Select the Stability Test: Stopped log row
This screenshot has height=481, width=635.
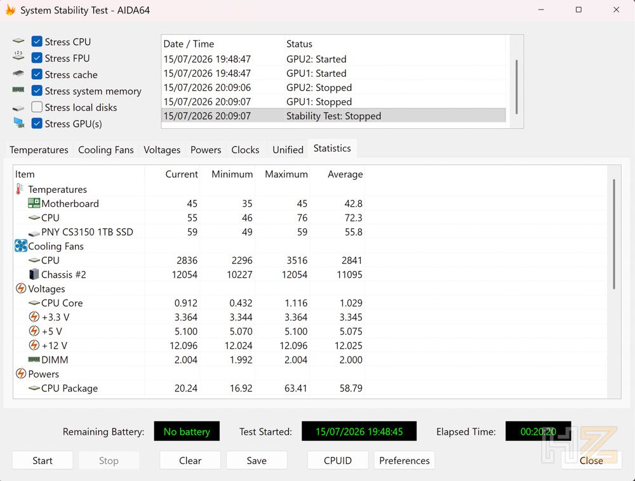point(334,115)
